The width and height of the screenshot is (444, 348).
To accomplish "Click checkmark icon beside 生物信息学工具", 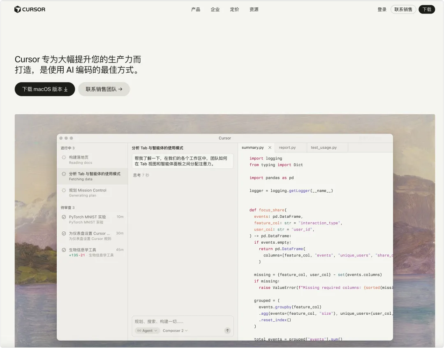I will click(64, 250).
